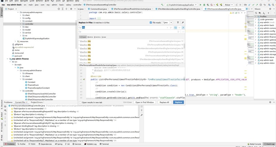
Task: Click Replace All button
Action: pyautogui.click(x=164, y=102)
